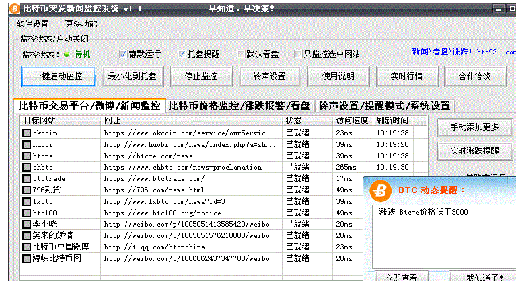Enable the 默认看盘 checkbox

240,54
